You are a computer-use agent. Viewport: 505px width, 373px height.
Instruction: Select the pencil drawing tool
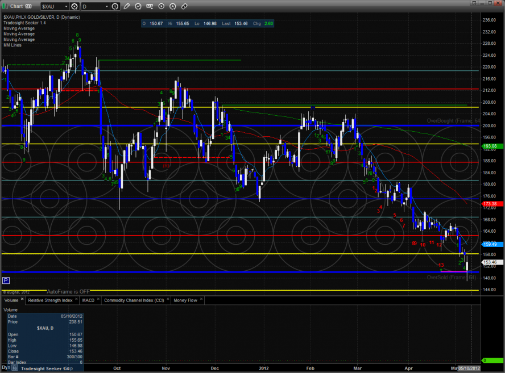point(126,6)
